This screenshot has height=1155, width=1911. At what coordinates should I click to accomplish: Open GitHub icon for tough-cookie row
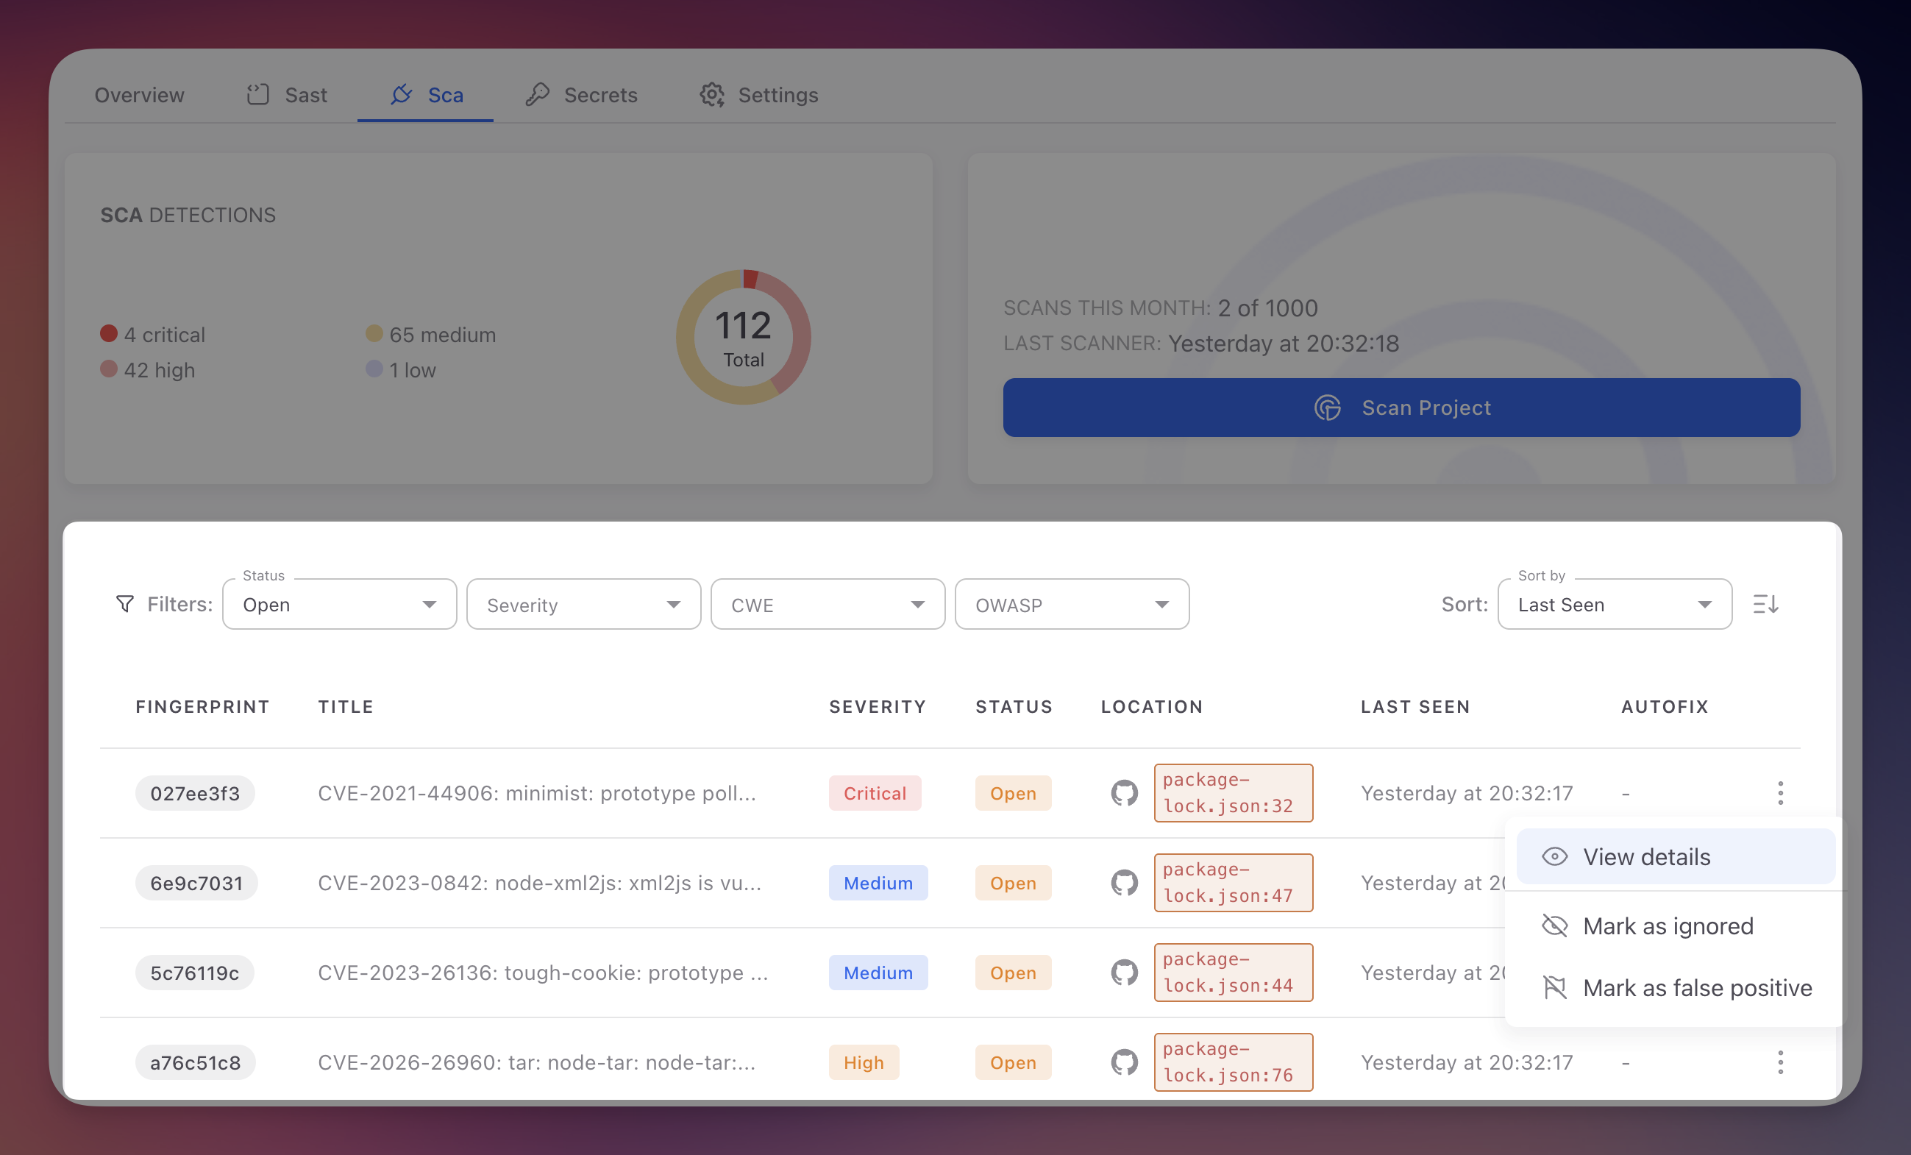point(1124,973)
